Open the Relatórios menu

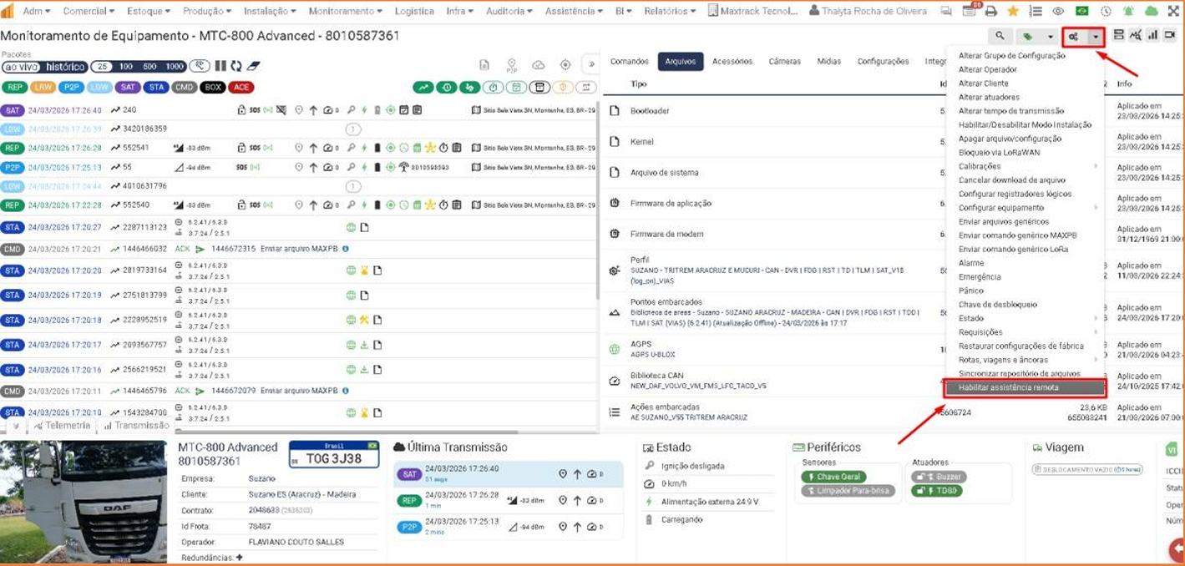[x=670, y=11]
